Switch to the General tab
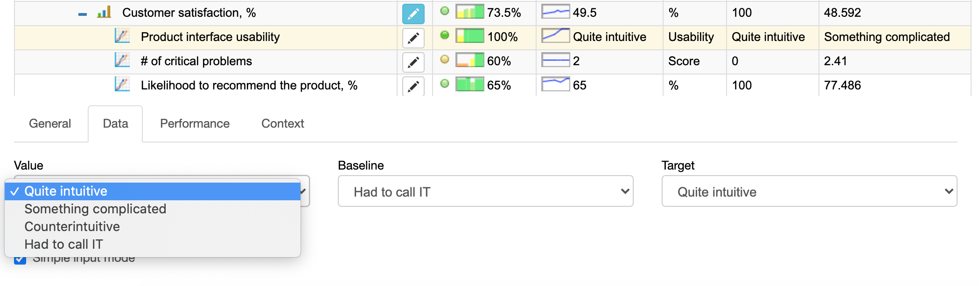This screenshot has height=286, width=979. click(50, 123)
